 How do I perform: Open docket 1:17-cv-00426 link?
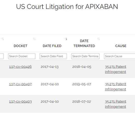(x=20, y=67)
